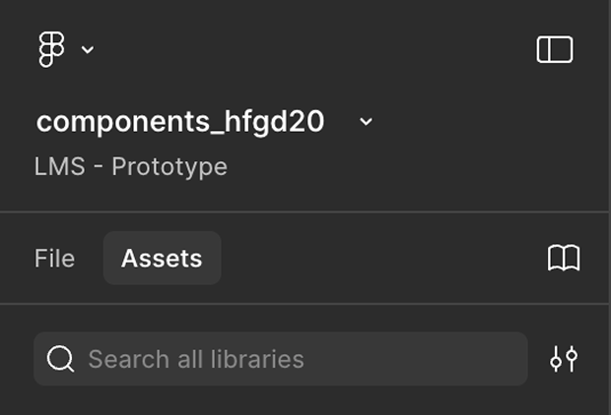Open the LMS - Prototype project link

pyautogui.click(x=131, y=166)
